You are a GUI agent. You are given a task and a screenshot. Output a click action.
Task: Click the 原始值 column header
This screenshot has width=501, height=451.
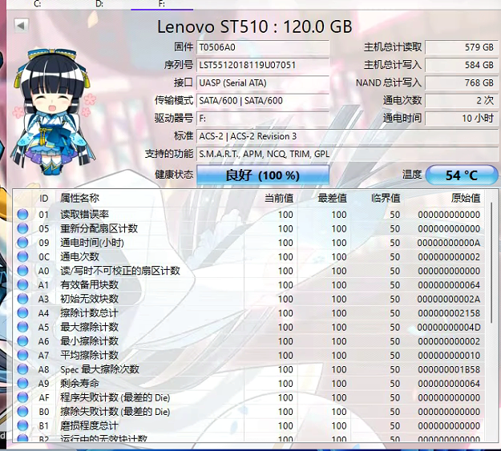click(x=465, y=198)
